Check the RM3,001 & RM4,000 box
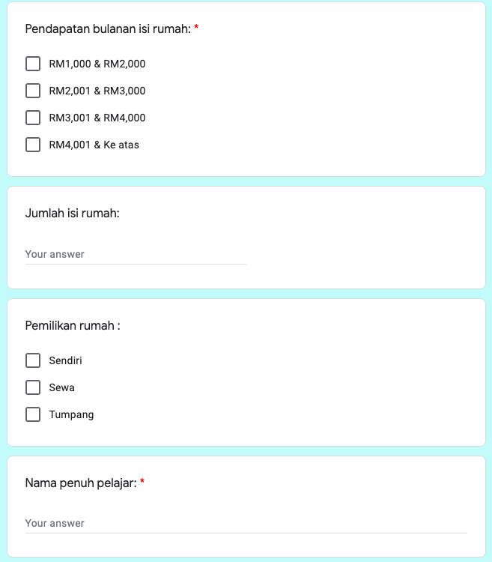The image size is (492, 562). point(33,118)
